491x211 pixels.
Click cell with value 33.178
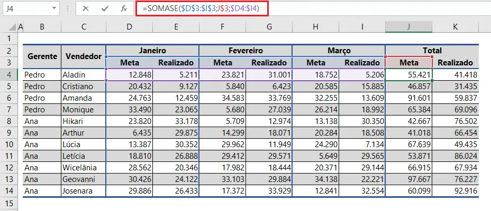coord(176,121)
